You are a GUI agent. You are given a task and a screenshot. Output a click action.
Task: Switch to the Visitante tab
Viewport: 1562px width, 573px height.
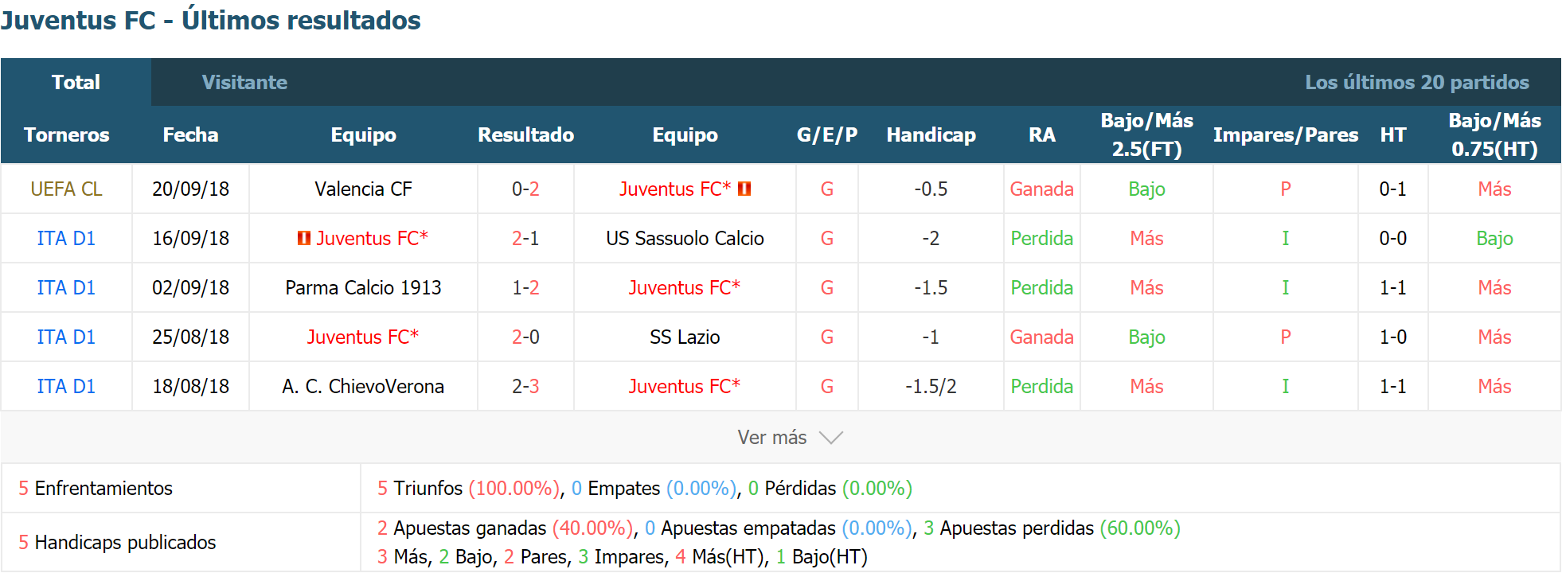[x=244, y=82]
